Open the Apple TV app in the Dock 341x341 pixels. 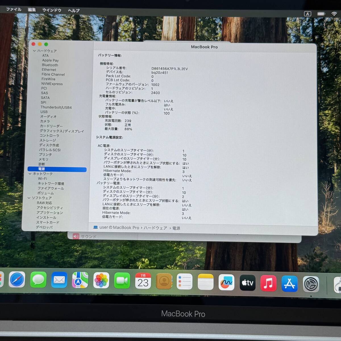tap(248, 283)
